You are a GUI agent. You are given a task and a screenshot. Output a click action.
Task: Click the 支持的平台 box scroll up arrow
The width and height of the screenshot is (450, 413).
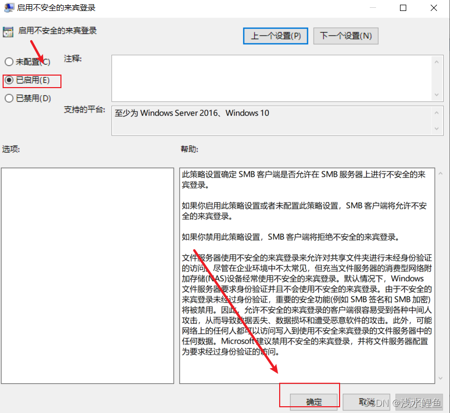(x=436, y=113)
